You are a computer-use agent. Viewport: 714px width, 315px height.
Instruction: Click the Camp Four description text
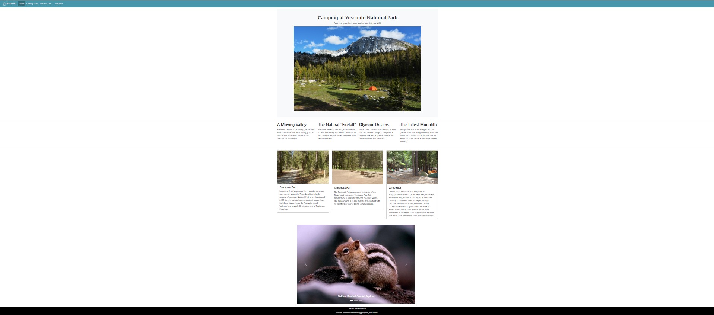pos(412,203)
